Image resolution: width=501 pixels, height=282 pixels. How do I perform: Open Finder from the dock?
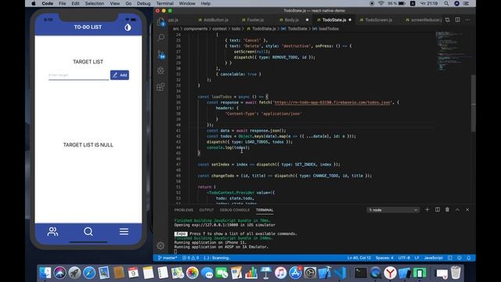(45, 273)
